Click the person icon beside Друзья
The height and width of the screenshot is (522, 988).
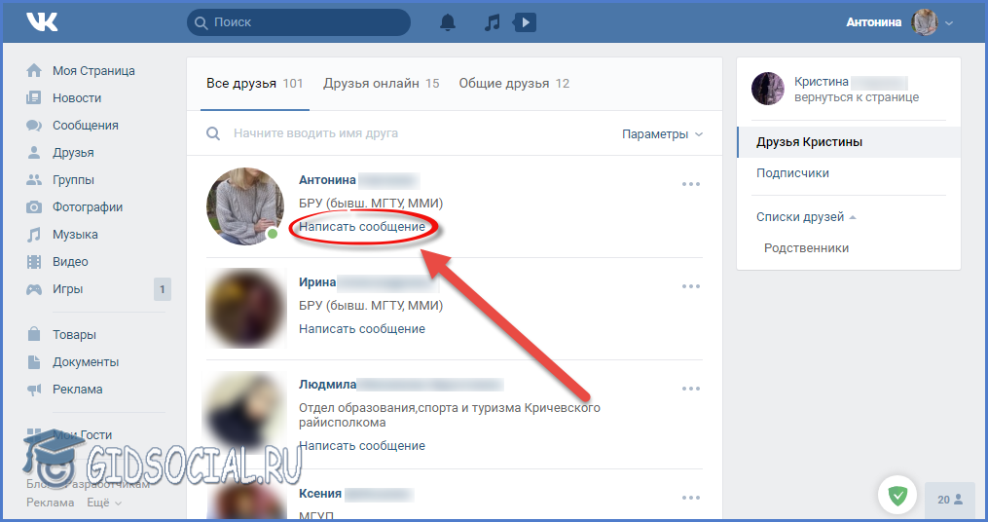[x=34, y=152]
